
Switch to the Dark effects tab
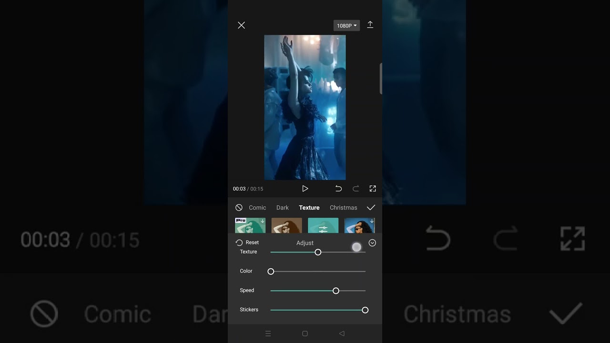pos(283,208)
